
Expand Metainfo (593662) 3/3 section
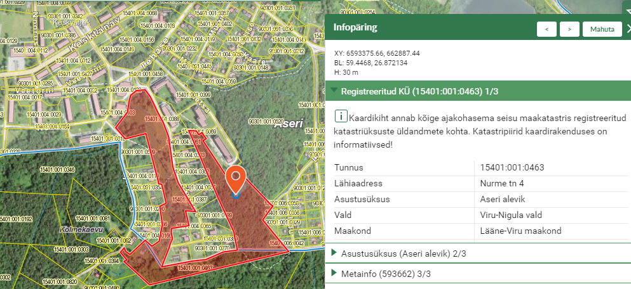[334, 273]
